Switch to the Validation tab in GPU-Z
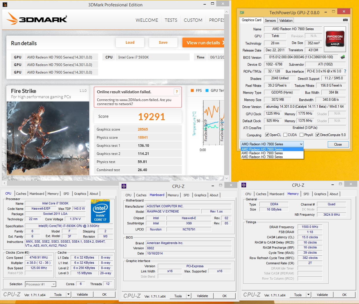 [286, 21]
